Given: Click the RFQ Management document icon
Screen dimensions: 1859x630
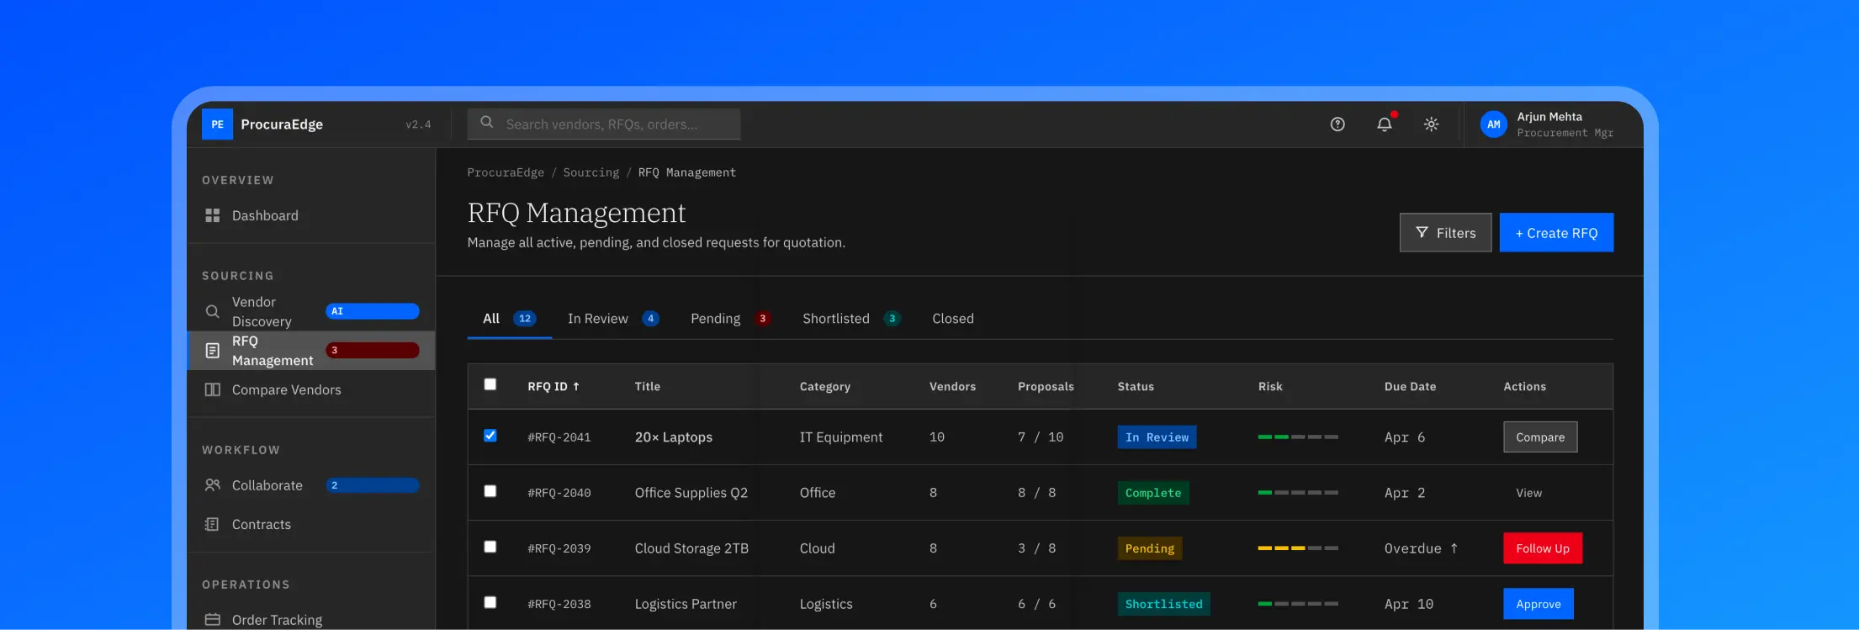Looking at the screenshot, I should pyautogui.click(x=212, y=351).
